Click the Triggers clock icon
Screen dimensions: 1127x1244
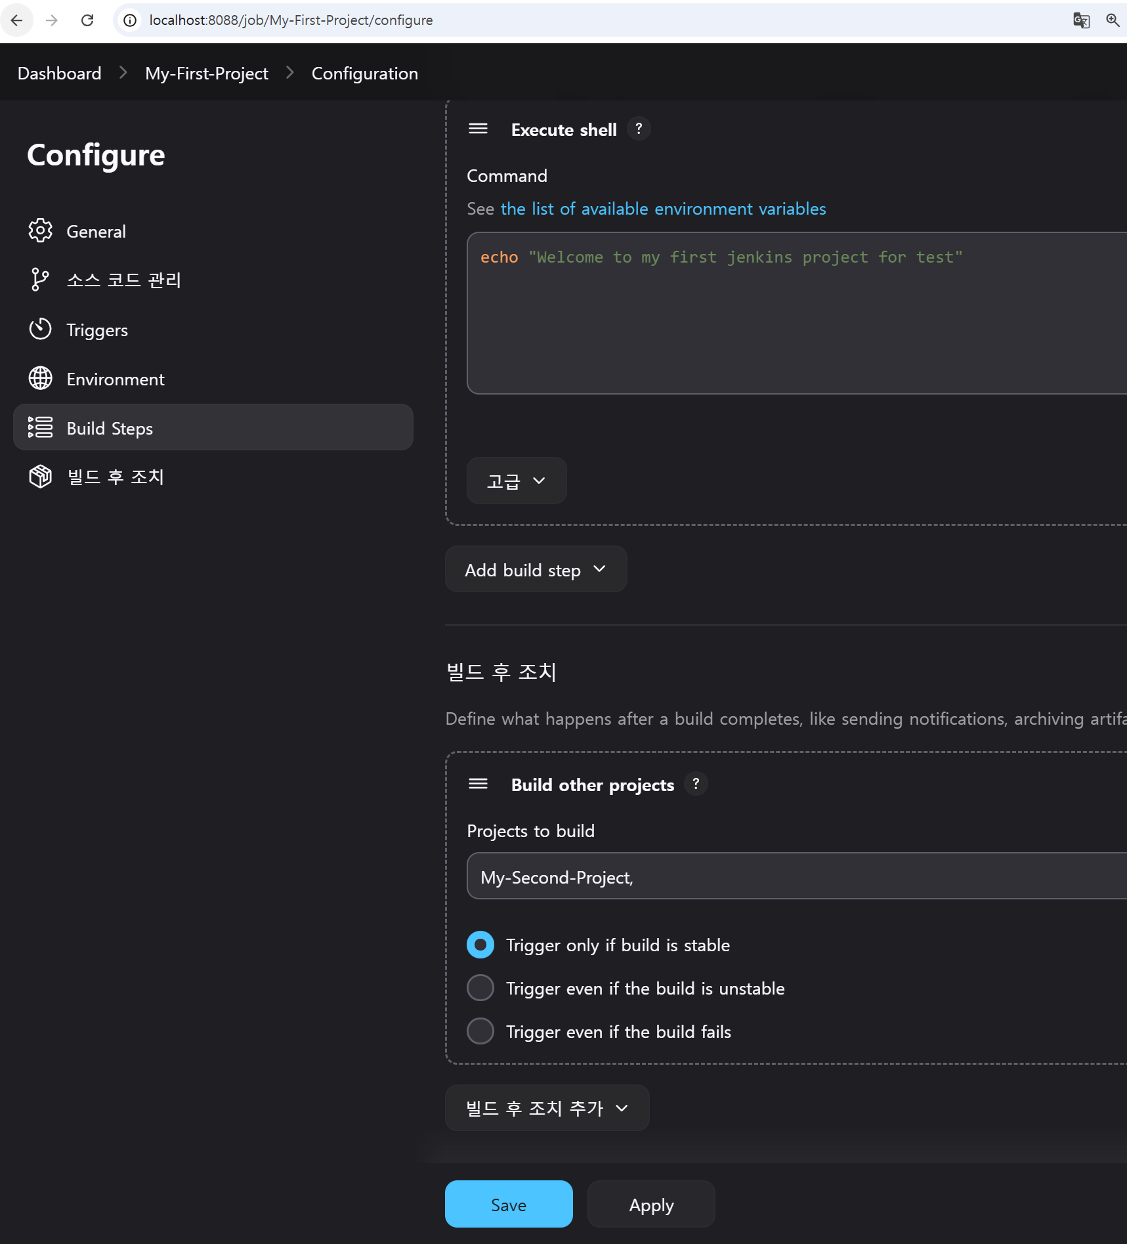40,329
